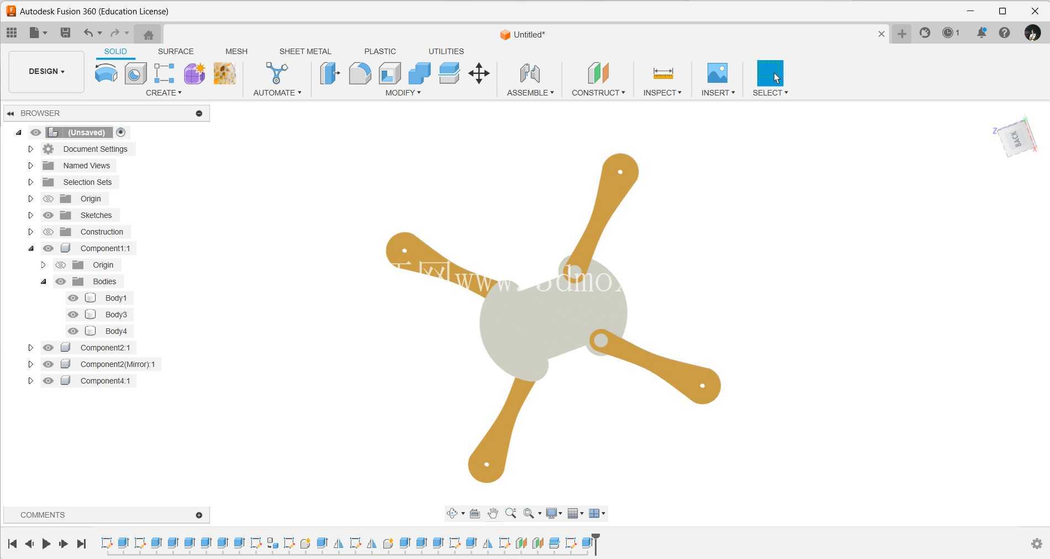Click the Look At icon
The image size is (1050, 559).
[474, 513]
